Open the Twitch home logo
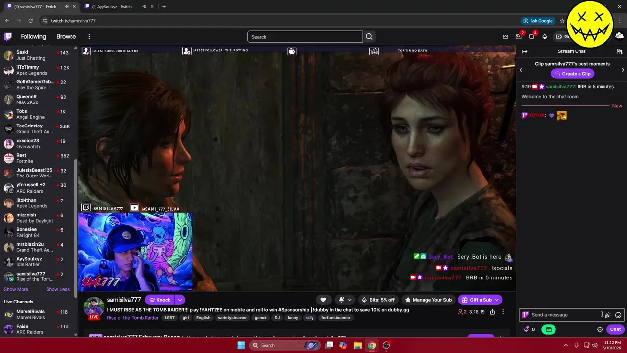The width and height of the screenshot is (627, 353). pyautogui.click(x=8, y=37)
